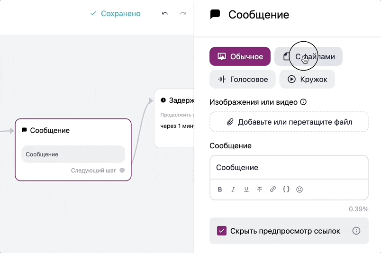Toggle underline formatting
381x253 pixels.
coord(246,190)
